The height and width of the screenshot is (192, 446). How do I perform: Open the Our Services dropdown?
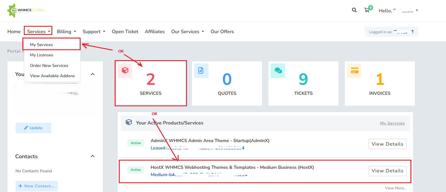187,31
